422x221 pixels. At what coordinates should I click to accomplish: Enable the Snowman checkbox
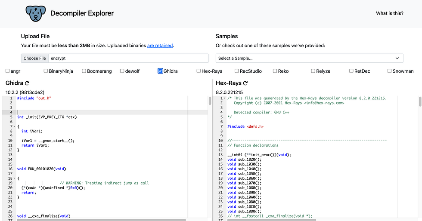(389, 71)
